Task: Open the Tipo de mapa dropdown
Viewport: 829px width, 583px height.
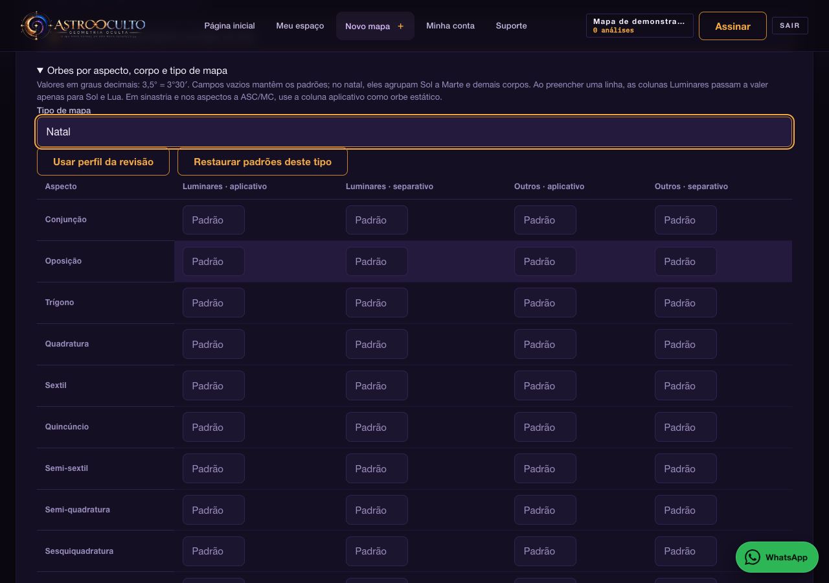Action: click(414, 132)
